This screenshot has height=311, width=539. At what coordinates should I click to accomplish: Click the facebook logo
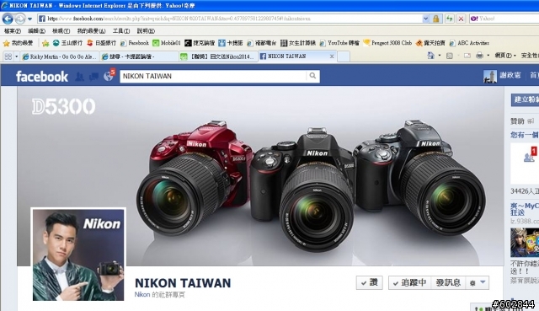[42, 77]
